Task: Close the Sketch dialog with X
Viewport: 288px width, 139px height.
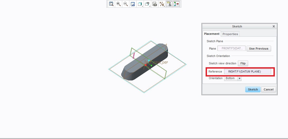Action: click(273, 26)
